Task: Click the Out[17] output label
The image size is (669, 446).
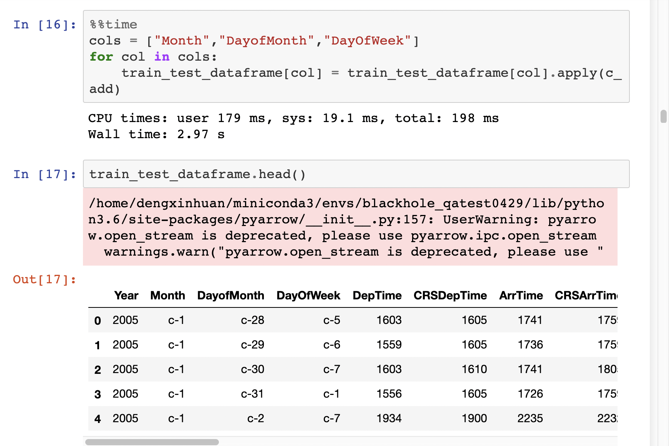Action: (x=45, y=280)
